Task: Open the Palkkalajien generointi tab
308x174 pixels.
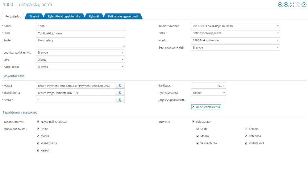Action: [x=123, y=16]
